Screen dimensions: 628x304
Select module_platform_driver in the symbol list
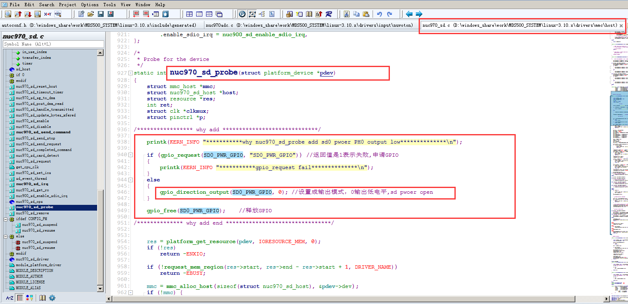click(x=39, y=265)
